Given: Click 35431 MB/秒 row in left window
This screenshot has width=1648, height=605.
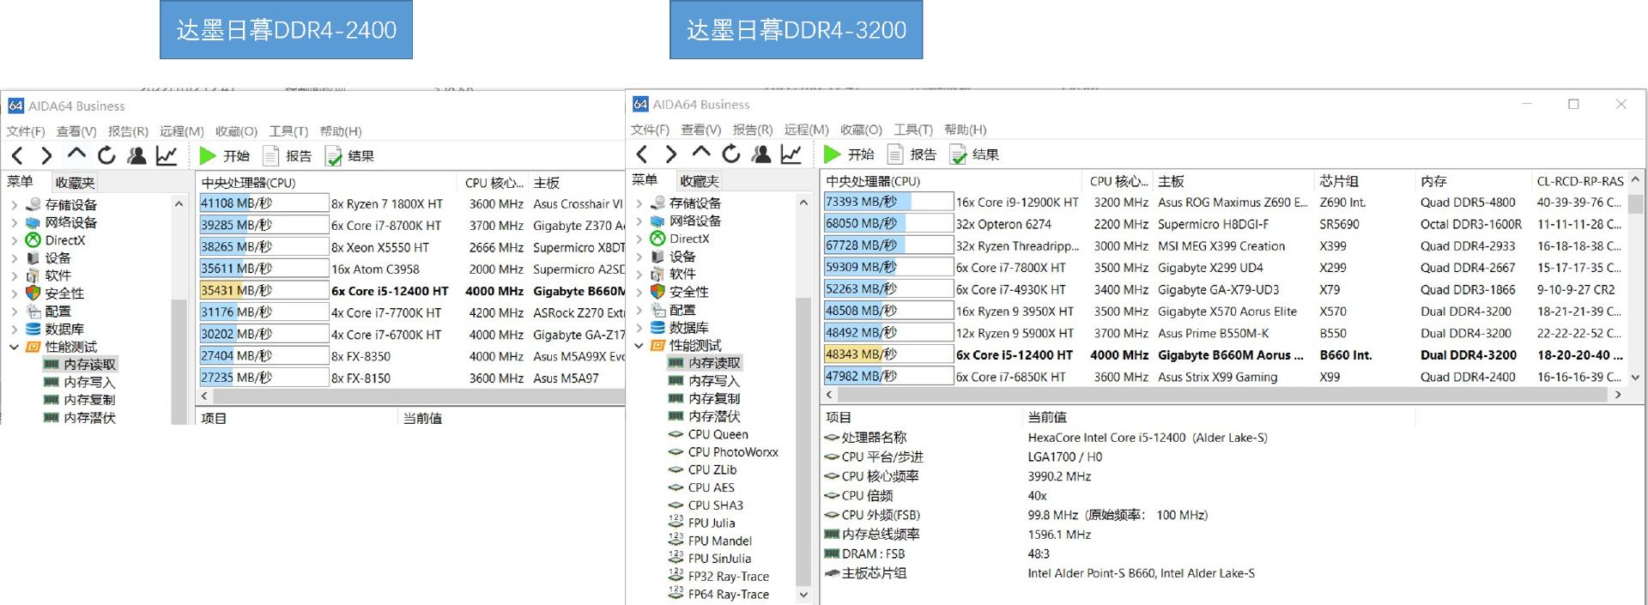Looking at the screenshot, I should 412,291.
